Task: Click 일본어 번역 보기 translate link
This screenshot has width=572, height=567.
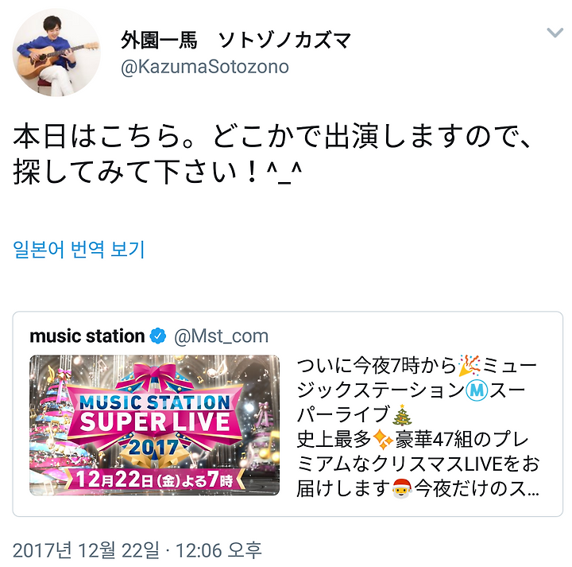Action: point(79,250)
